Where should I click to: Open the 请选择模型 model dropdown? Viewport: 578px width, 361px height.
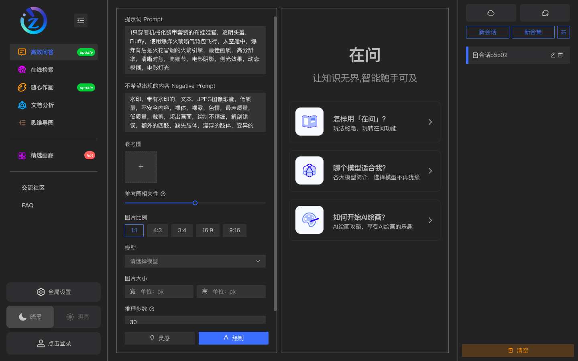click(x=195, y=261)
